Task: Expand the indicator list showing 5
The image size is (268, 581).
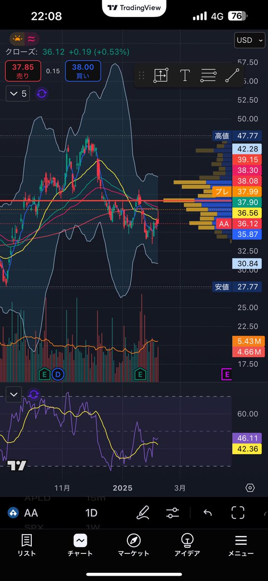Action: click(17, 93)
